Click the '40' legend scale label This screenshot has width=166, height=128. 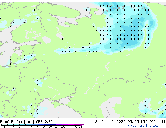pyautogui.click(x=69, y=127)
